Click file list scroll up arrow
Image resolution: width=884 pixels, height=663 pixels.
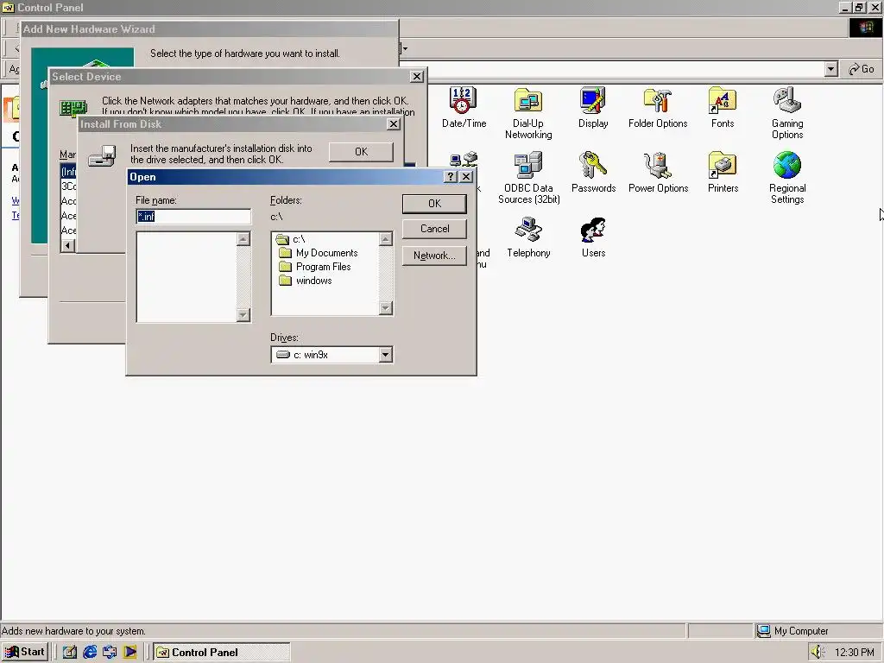pyautogui.click(x=243, y=239)
